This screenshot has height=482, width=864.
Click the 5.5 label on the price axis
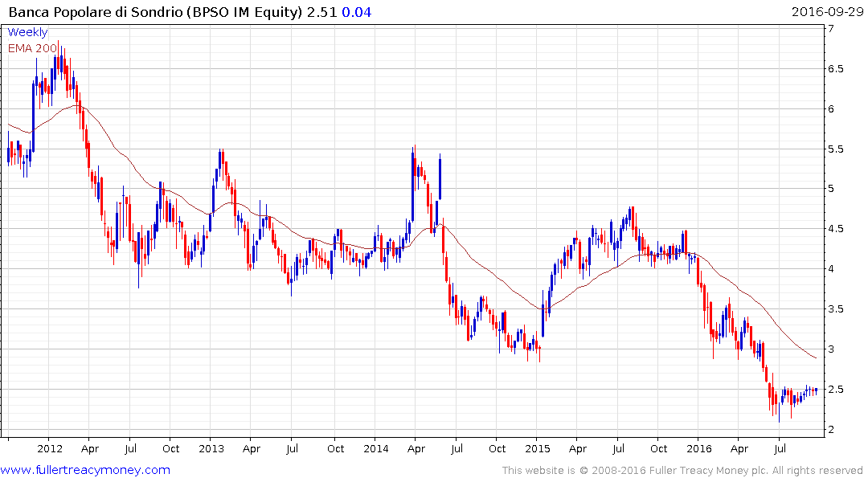pos(835,149)
